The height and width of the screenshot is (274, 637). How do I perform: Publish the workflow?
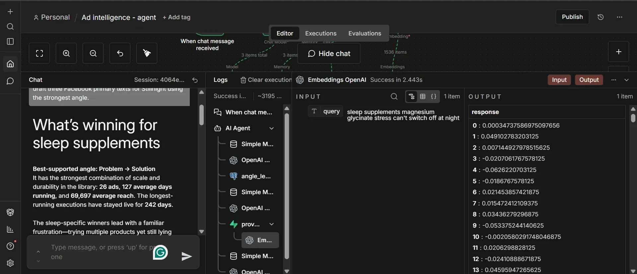(572, 17)
